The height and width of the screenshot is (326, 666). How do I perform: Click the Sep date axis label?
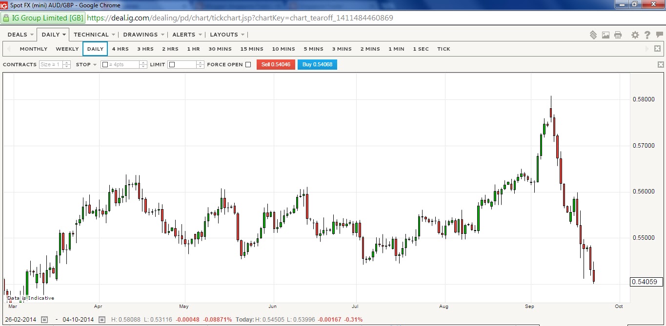(530, 307)
